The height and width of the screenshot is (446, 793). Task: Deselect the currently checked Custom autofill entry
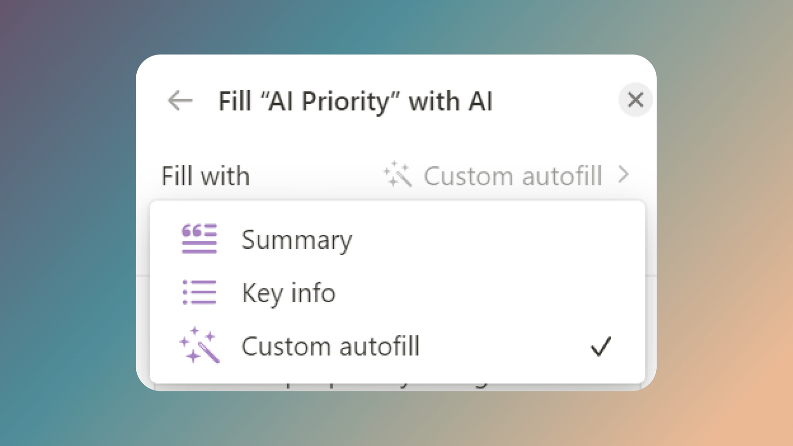coord(331,346)
